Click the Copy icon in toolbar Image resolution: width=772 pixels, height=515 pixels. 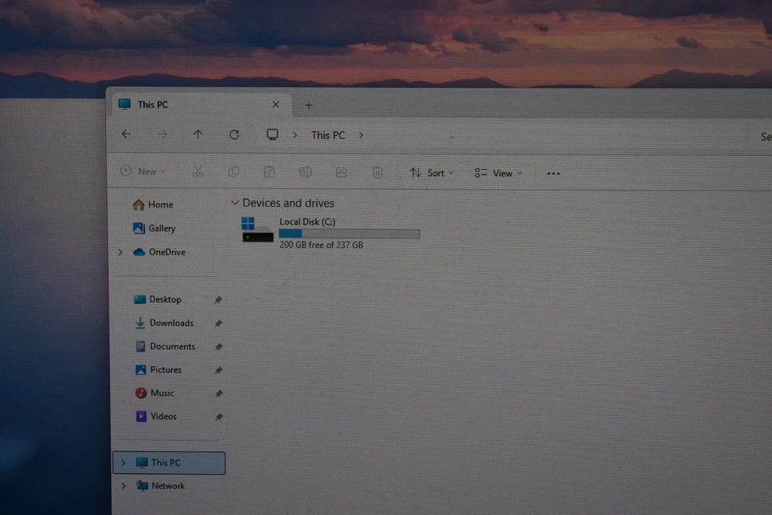pos(233,171)
